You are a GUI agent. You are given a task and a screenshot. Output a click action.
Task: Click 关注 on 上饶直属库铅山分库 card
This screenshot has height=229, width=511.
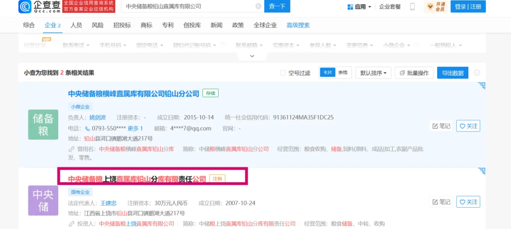pos(468,202)
